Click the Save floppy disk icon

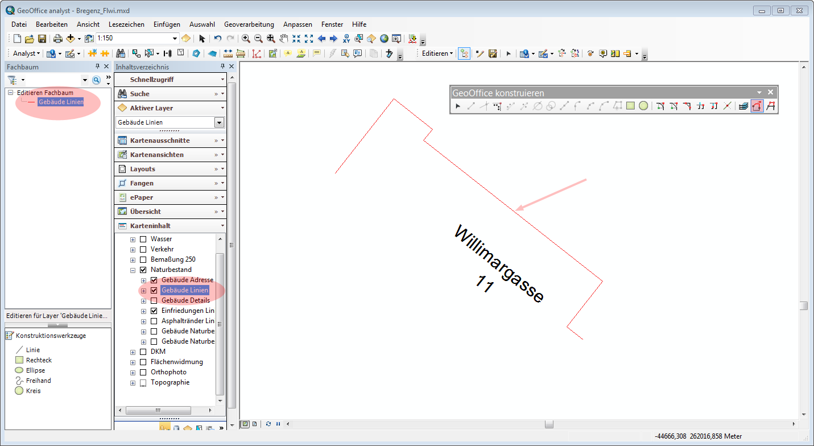[x=42, y=39]
